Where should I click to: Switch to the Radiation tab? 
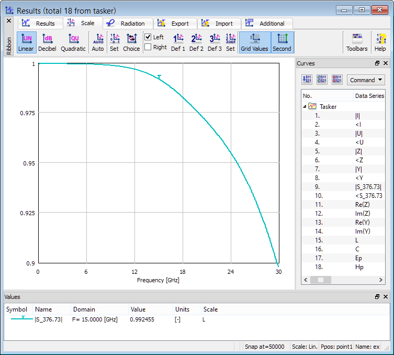(x=127, y=24)
